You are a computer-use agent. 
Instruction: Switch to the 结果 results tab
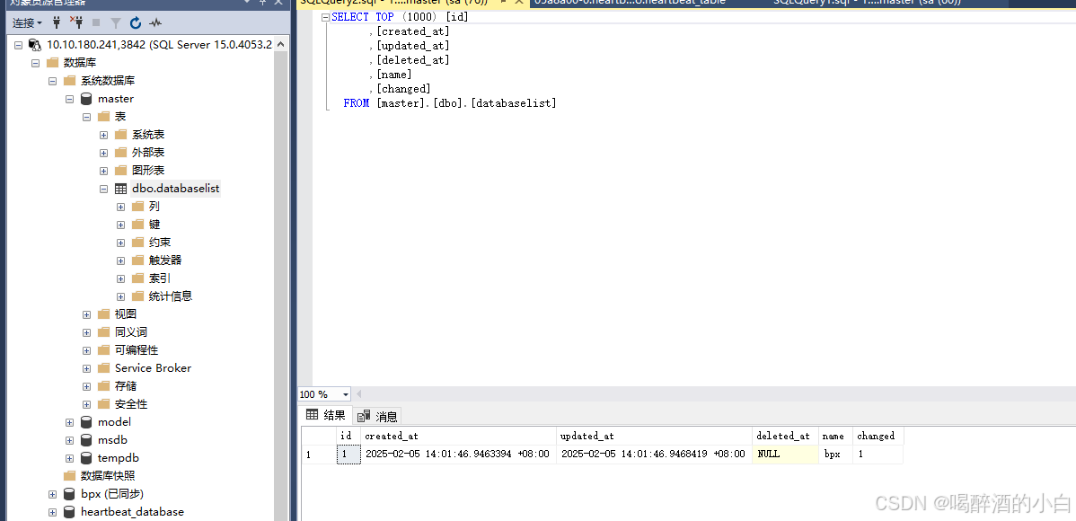(326, 415)
